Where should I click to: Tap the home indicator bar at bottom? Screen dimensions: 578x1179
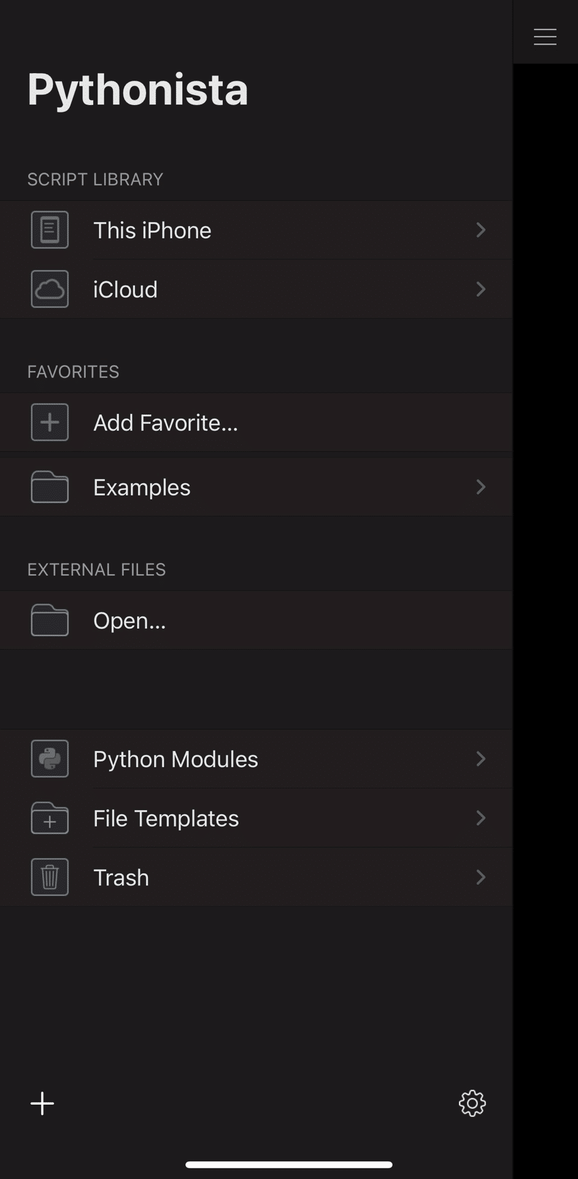(x=289, y=1164)
